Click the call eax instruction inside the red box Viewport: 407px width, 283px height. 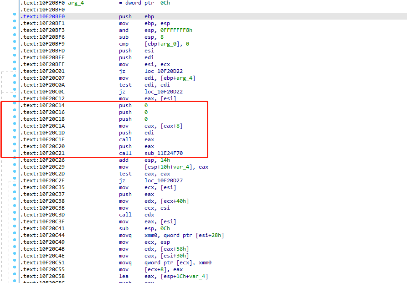click(x=149, y=139)
